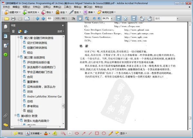
Task: Click the green help question icon
Action: click(5, 55)
